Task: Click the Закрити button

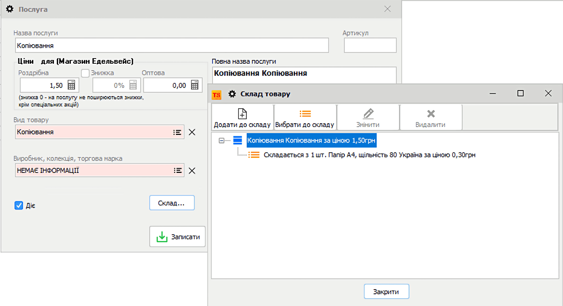Action: click(386, 291)
